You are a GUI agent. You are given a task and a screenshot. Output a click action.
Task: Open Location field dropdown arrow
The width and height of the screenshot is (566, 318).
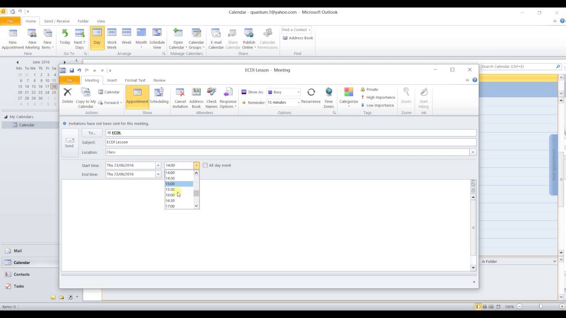(473, 152)
